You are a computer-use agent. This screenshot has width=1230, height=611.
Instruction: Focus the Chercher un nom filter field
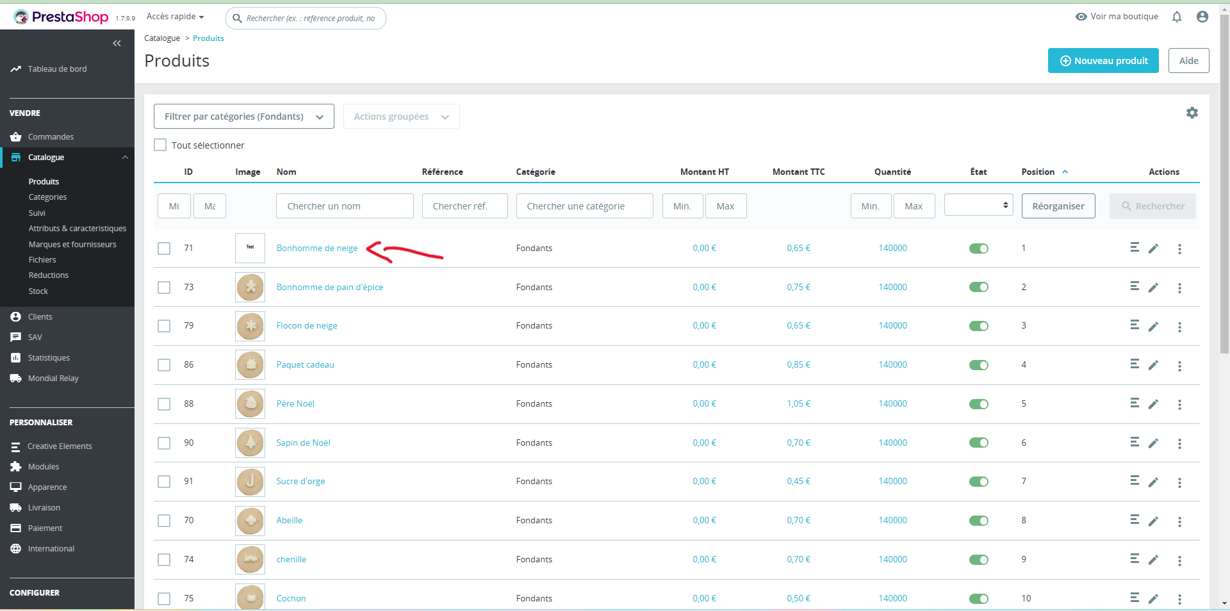(345, 206)
